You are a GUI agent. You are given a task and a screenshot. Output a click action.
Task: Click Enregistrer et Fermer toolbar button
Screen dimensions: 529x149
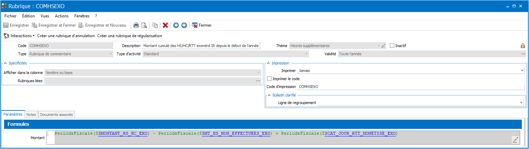pyautogui.click(x=54, y=25)
